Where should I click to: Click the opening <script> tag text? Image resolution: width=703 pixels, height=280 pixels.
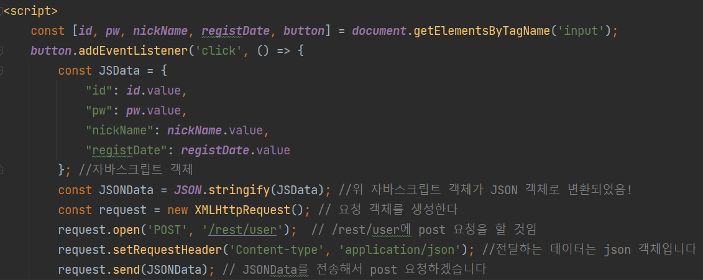click(30, 11)
